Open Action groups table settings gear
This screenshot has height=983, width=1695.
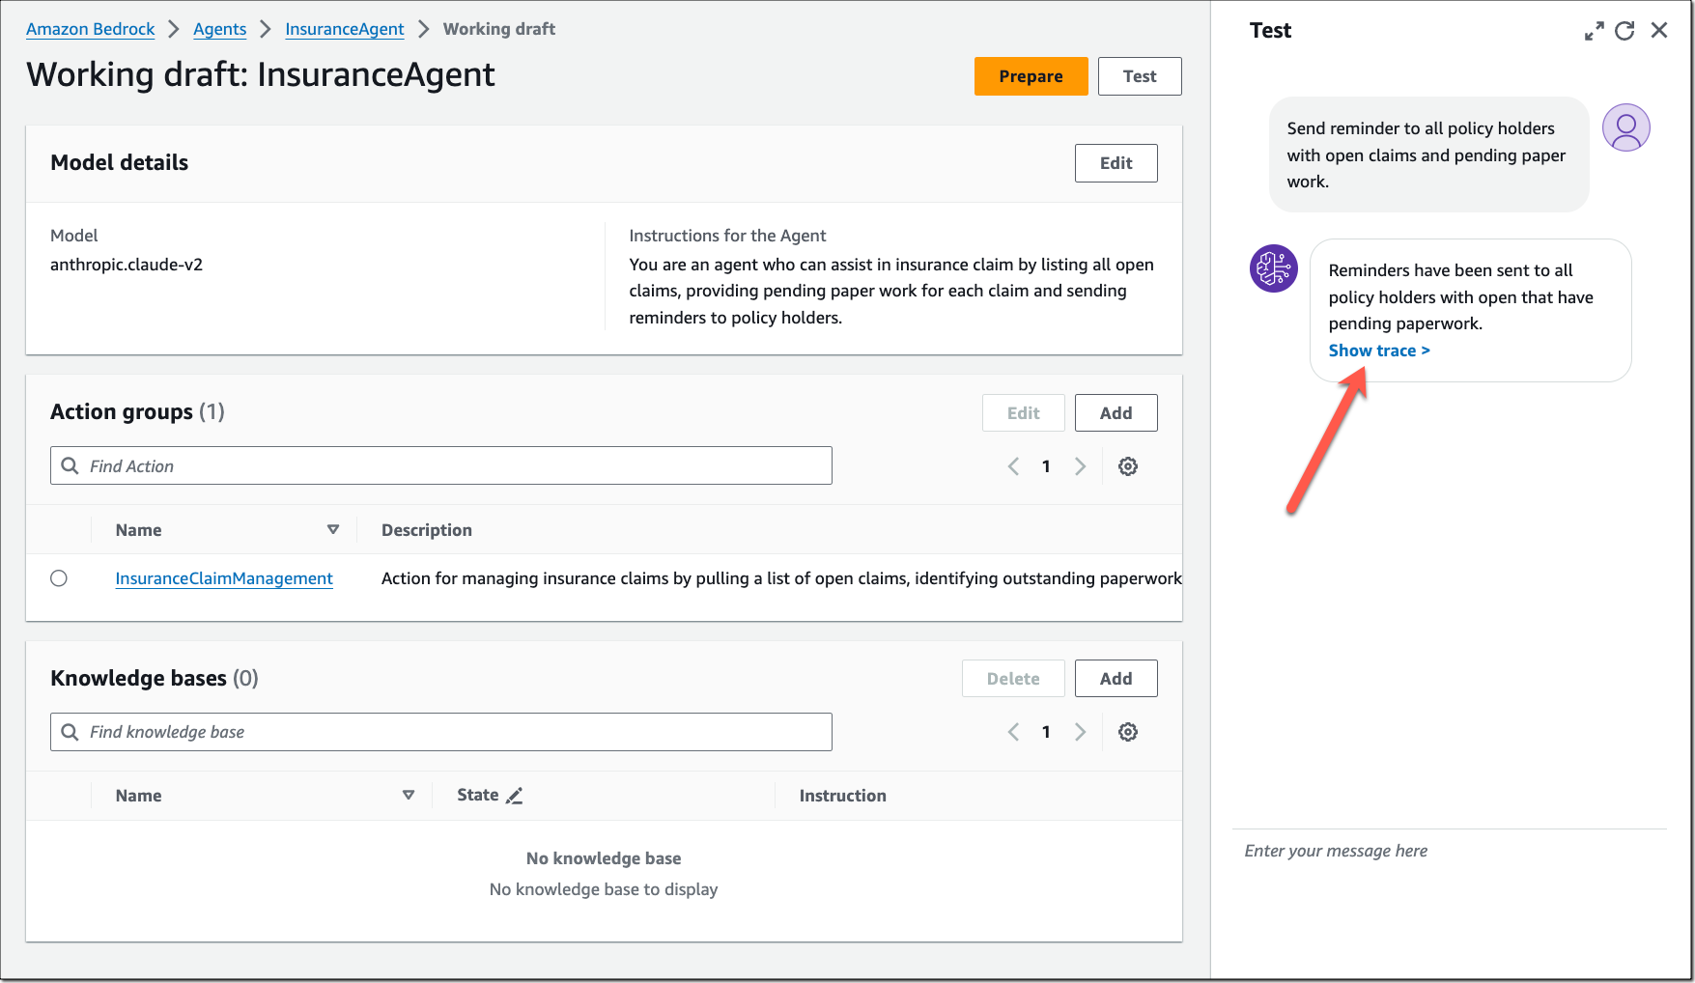(x=1128, y=466)
